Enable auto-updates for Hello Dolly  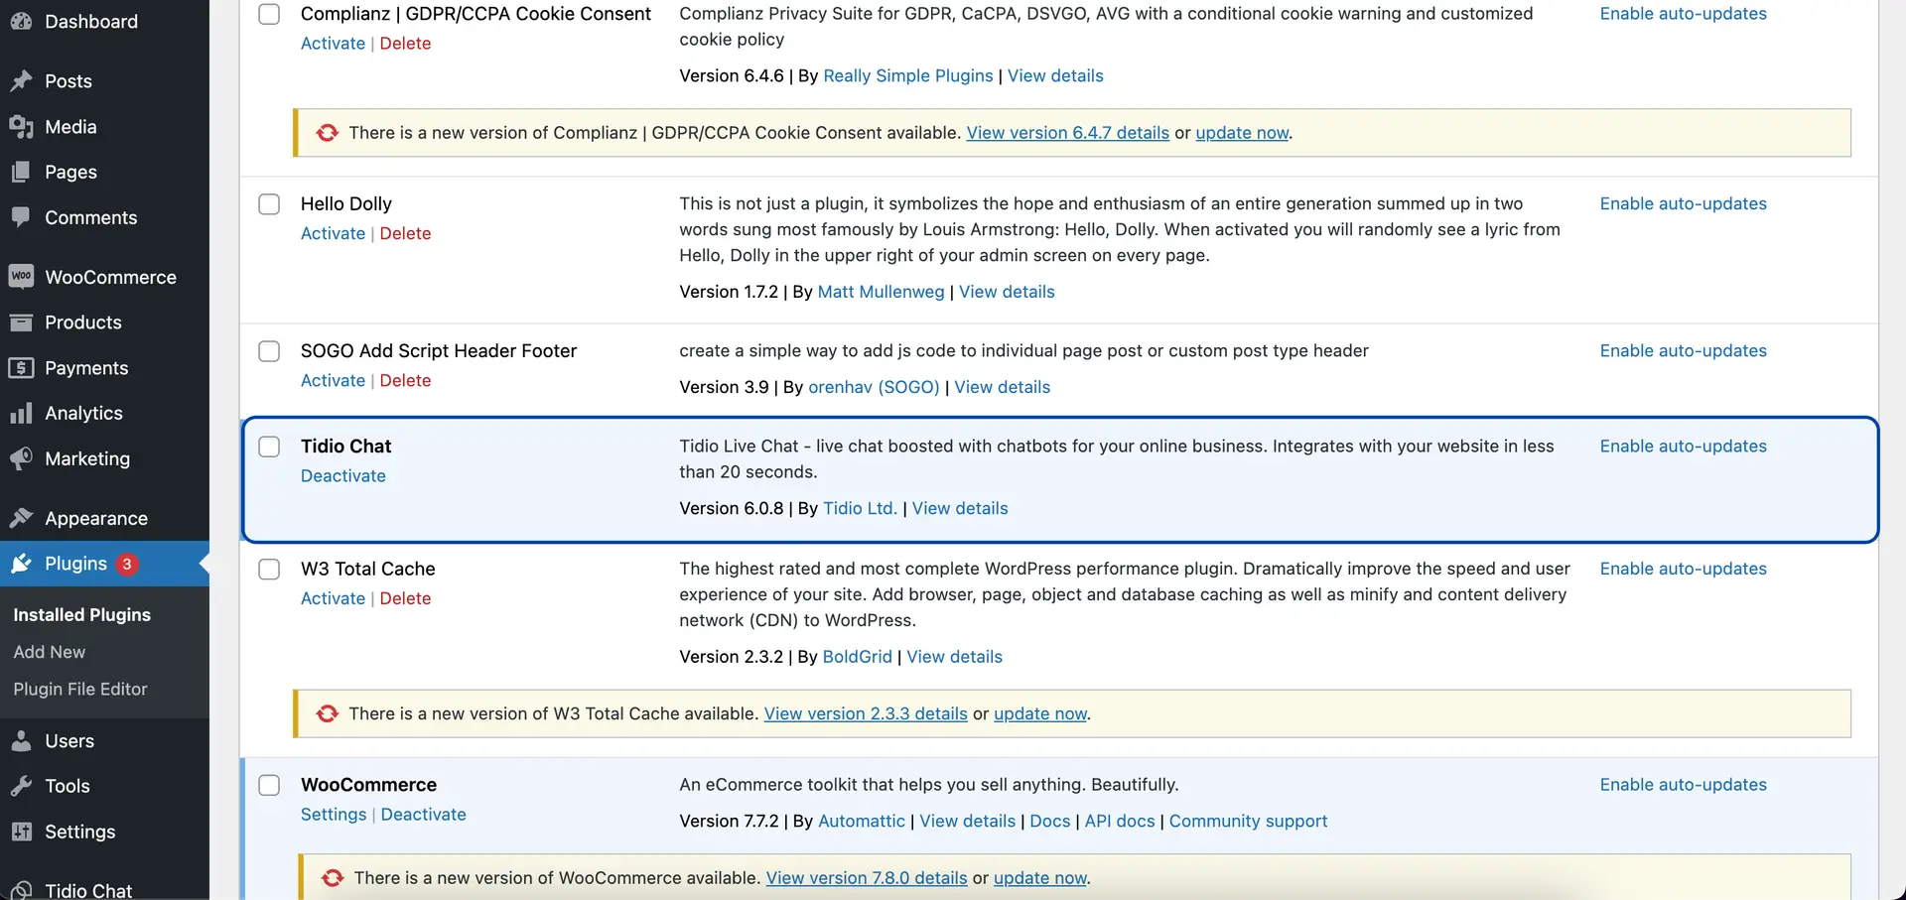[1684, 203]
